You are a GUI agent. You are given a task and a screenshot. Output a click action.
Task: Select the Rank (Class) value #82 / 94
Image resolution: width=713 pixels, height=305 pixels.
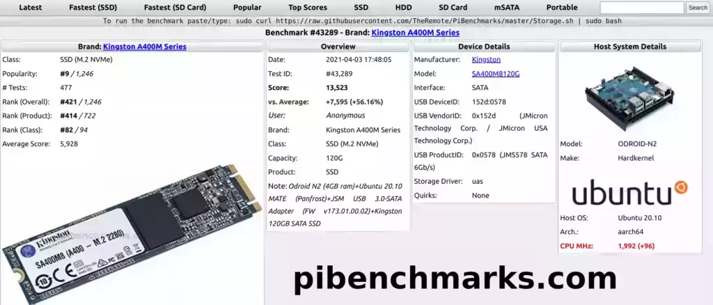[74, 130]
